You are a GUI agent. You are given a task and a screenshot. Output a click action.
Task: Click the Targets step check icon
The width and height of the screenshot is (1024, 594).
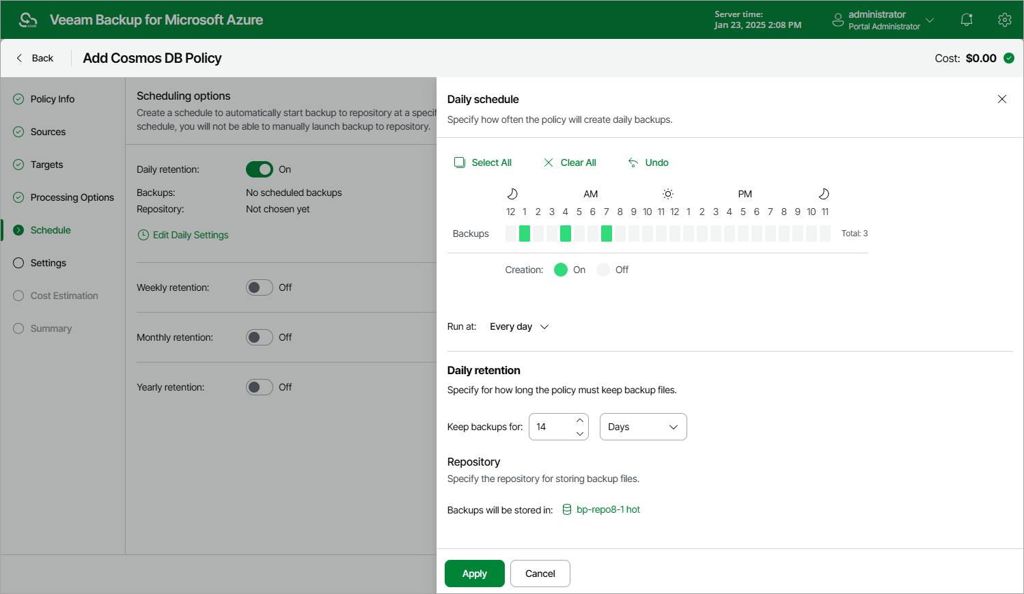click(18, 165)
